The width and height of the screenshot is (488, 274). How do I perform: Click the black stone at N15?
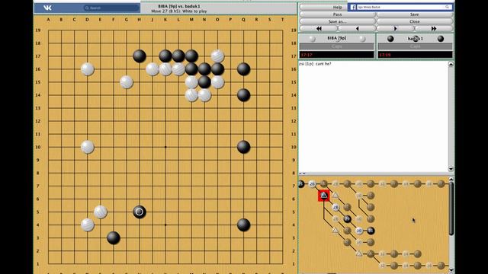(x=204, y=82)
